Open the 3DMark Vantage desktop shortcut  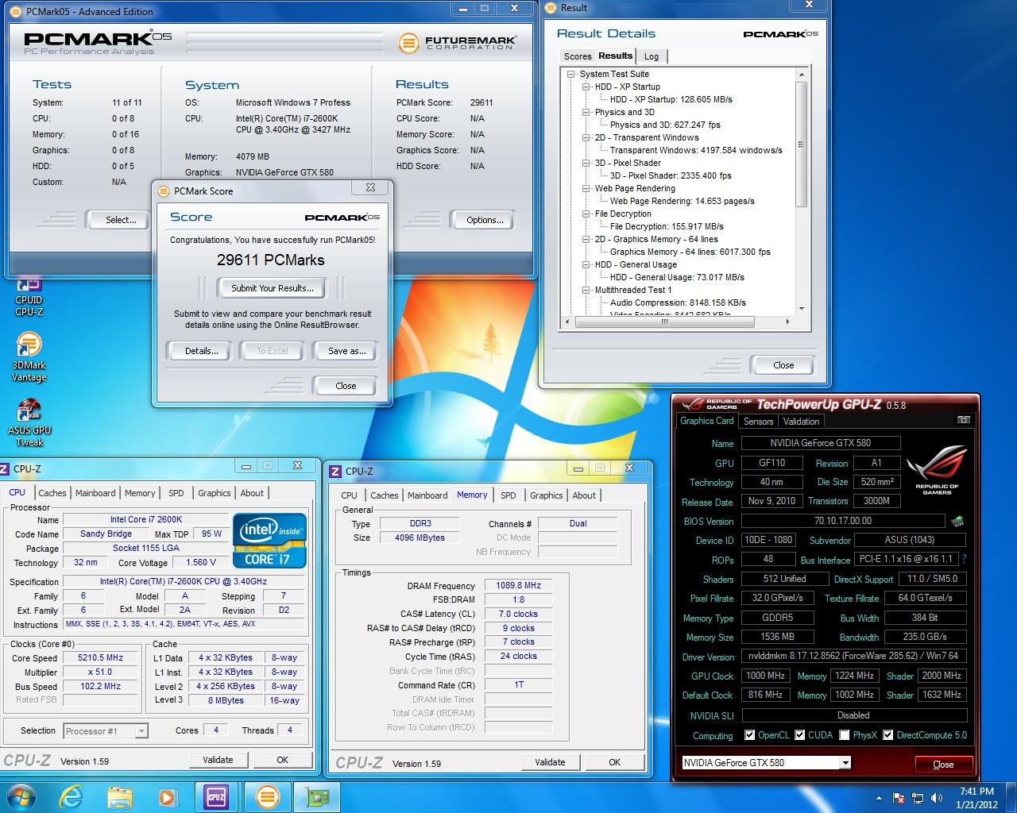pos(29,358)
